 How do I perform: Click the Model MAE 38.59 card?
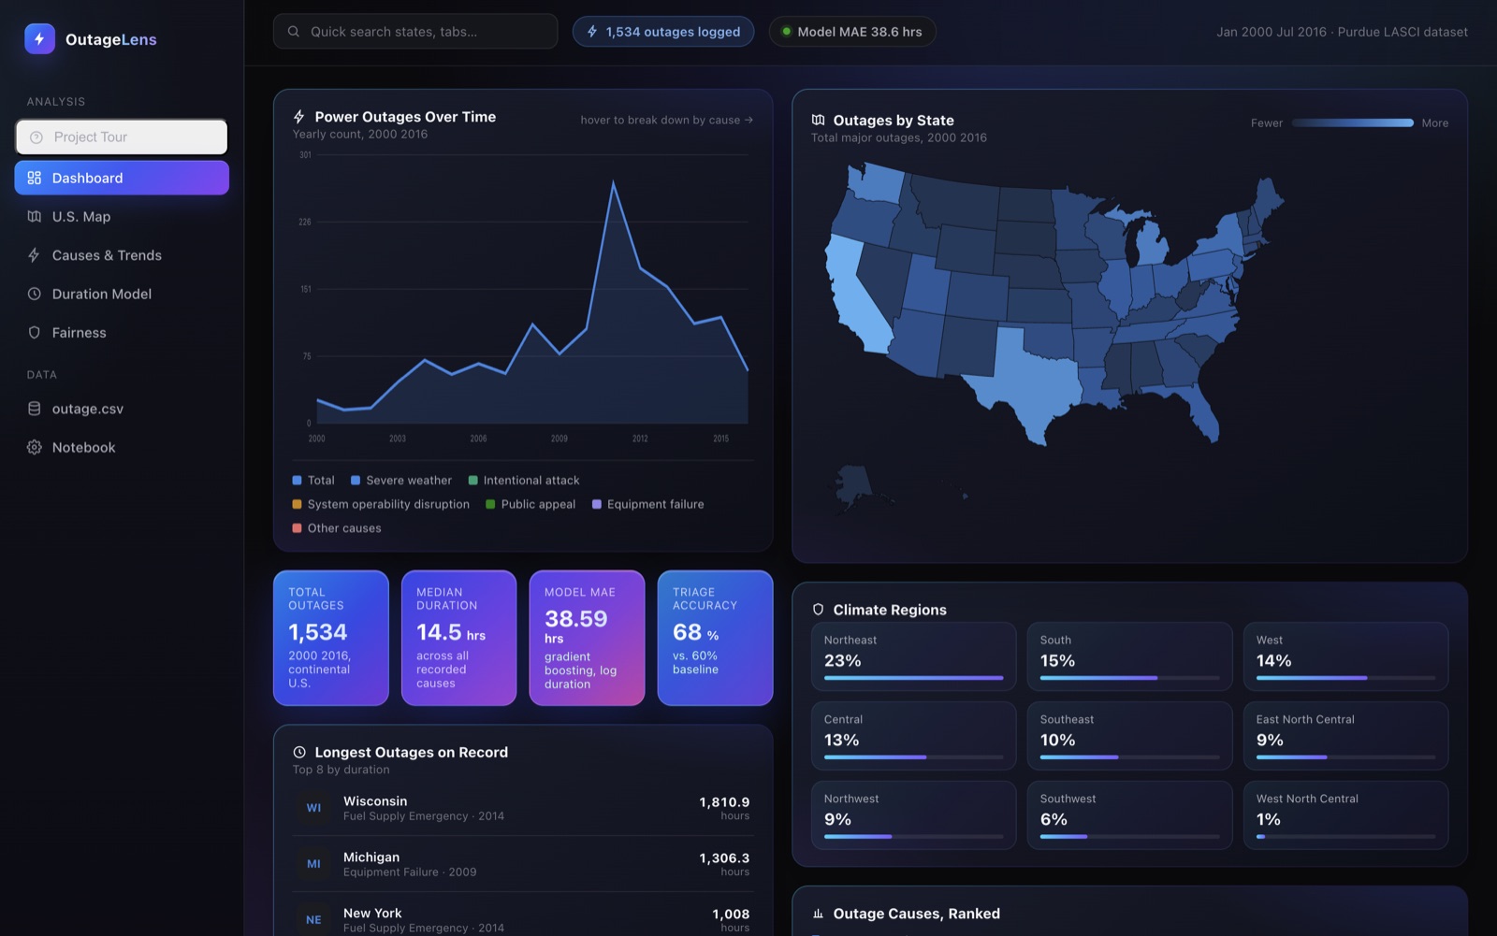587,638
